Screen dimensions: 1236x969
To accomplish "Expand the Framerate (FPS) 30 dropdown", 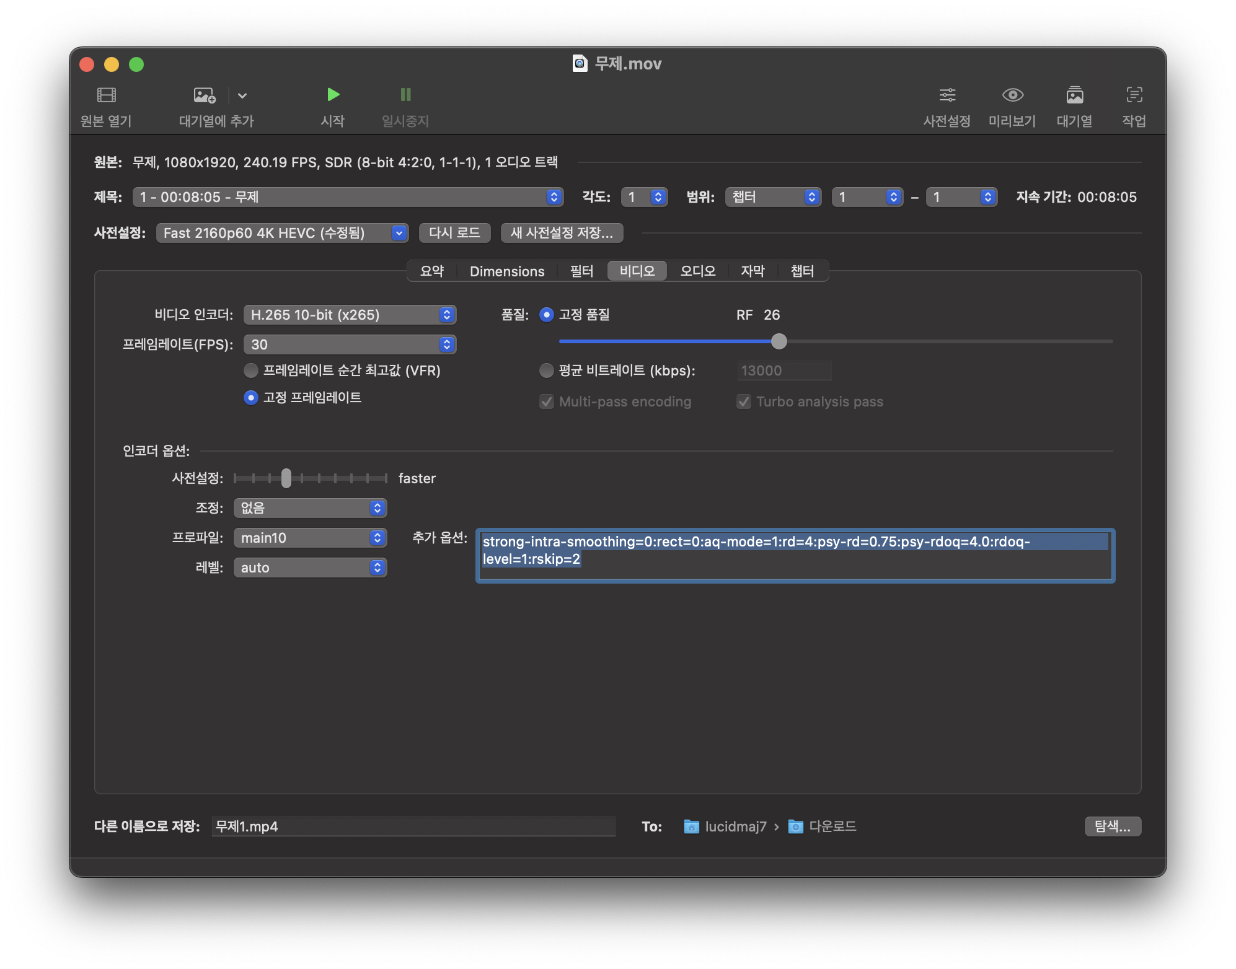I will pos(350,344).
